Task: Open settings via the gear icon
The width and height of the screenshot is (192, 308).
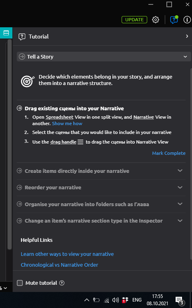Action: (156, 20)
